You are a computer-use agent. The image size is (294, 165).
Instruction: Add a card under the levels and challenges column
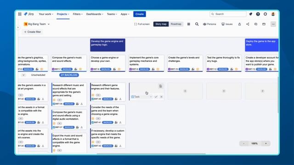pos(185,91)
